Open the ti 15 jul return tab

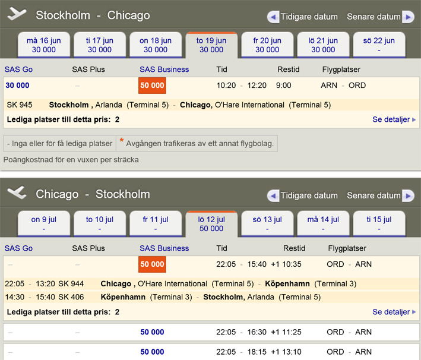(x=379, y=224)
